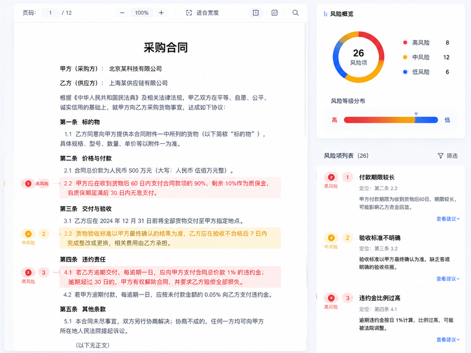Click the risk icon on 付款期限较长 card
Viewport: 471px width, 353px height.
331,177
